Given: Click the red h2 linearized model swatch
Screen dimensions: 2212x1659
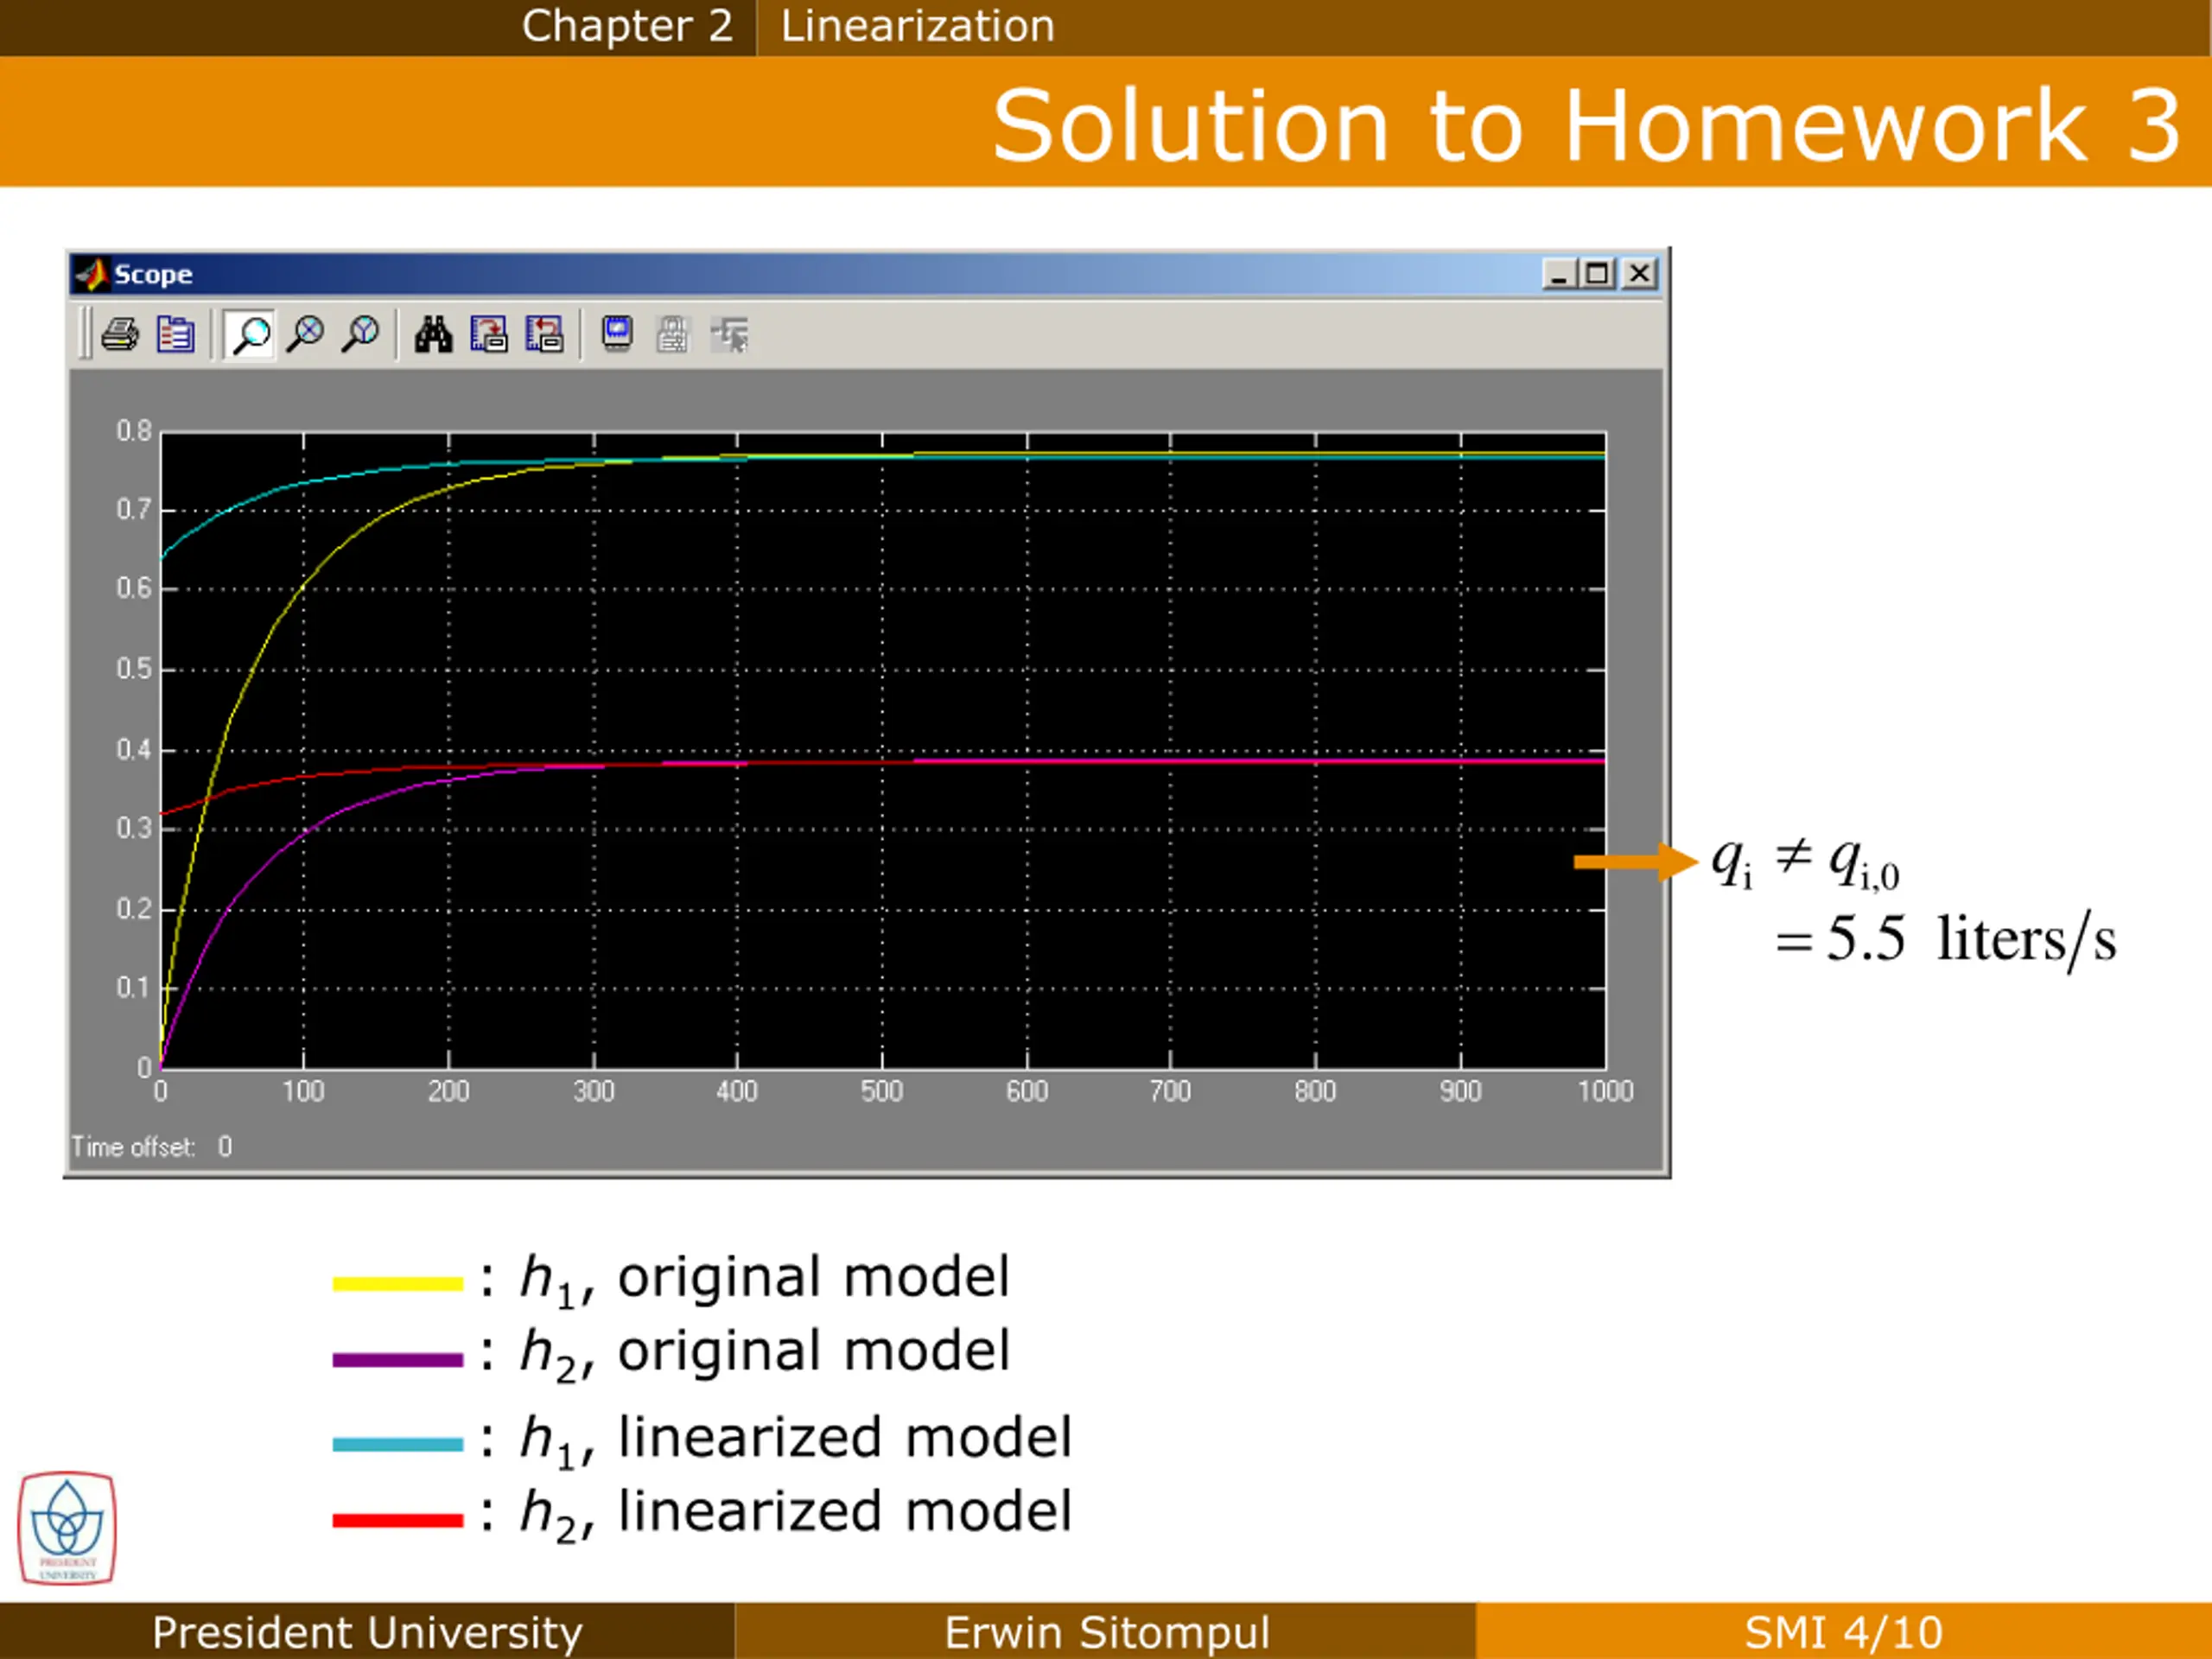Looking at the screenshot, I should 397,1520.
